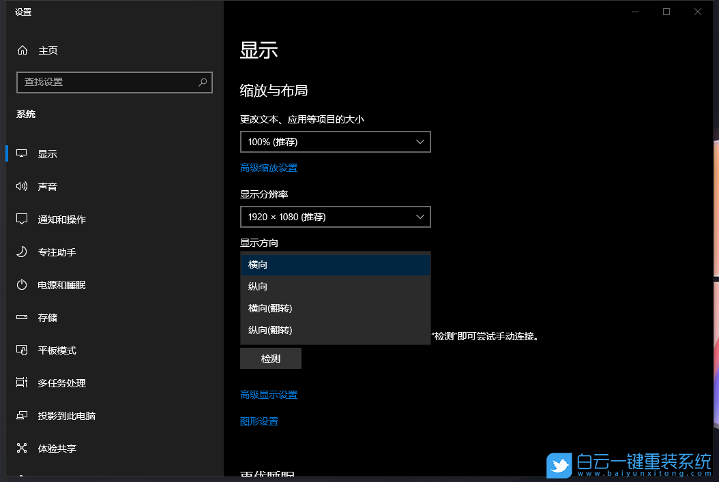The image size is (719, 482).
Task: Collapse the 显示方向 orientation dropdown
Action: click(x=335, y=265)
